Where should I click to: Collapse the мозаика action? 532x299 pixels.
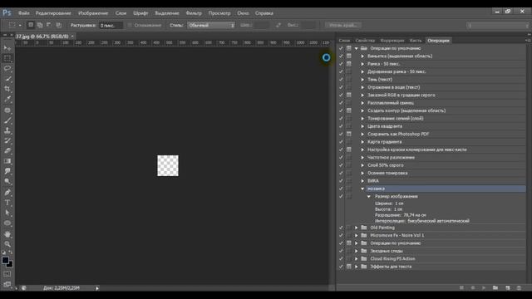tap(362, 189)
